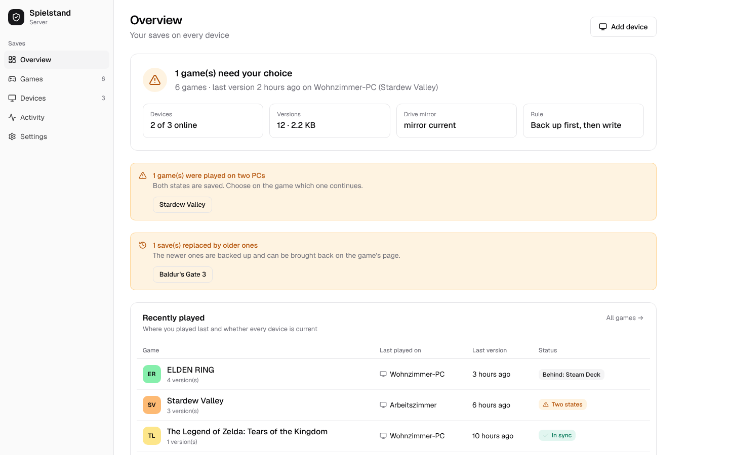Click the 'Versions 12 · 2.2 KB' card
The height and width of the screenshot is (455, 729).
(330, 121)
